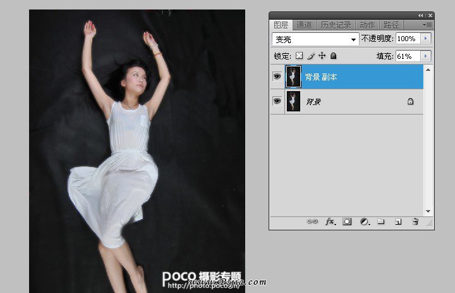Open the 不透明度 opacity slider arrow
The height and width of the screenshot is (293, 455).
tap(426, 39)
